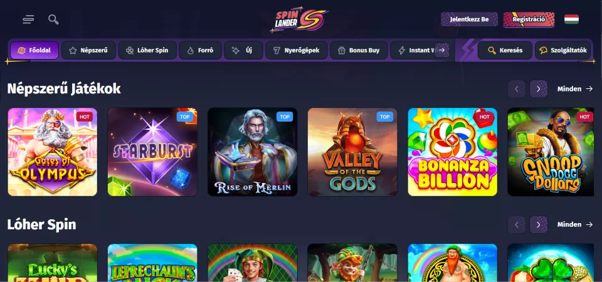
Task: Click the magnifier search icon in header
Action: tap(53, 19)
